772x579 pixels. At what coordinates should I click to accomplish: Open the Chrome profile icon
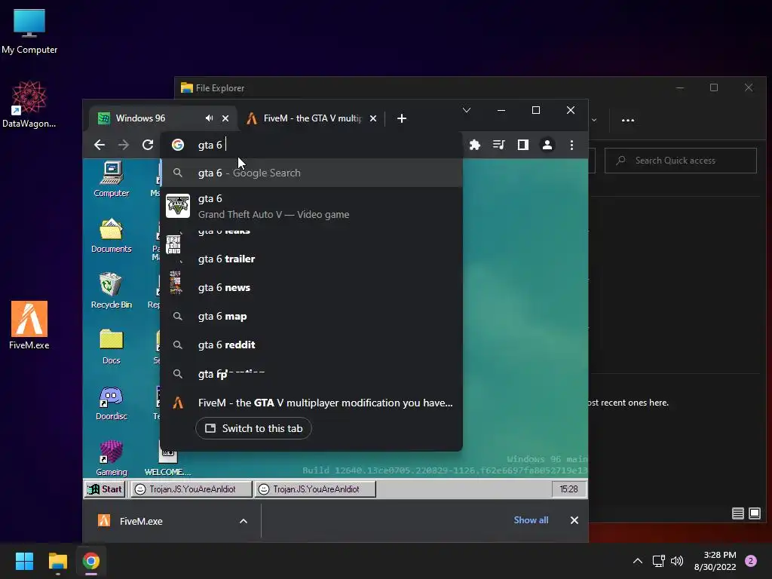(547, 145)
